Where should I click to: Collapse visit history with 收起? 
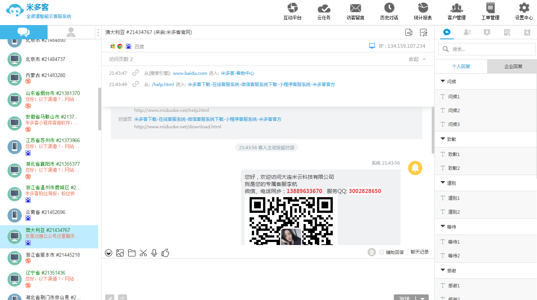point(417,59)
